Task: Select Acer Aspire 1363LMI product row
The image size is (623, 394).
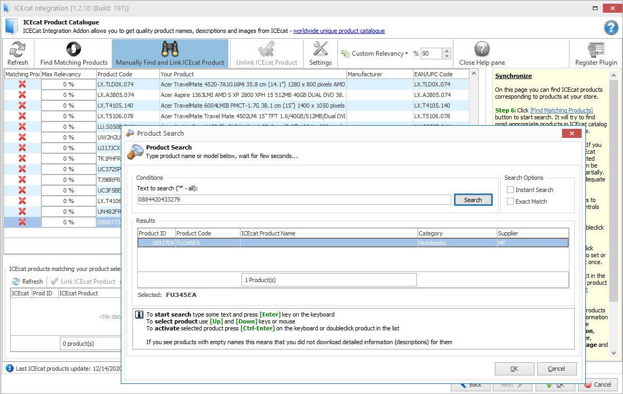Action: [236, 95]
